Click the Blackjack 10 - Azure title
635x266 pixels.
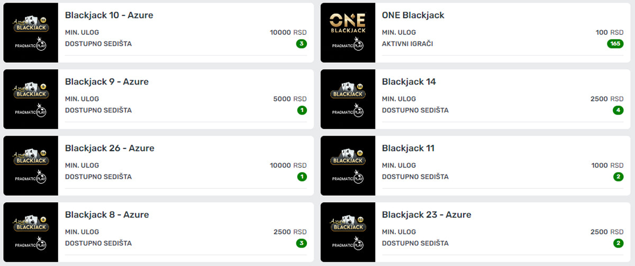[x=109, y=15]
